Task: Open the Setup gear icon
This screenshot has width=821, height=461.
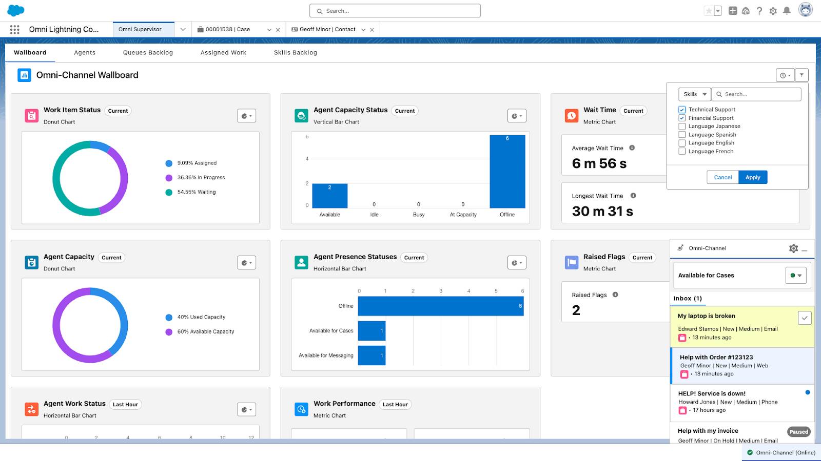Action: (773, 11)
